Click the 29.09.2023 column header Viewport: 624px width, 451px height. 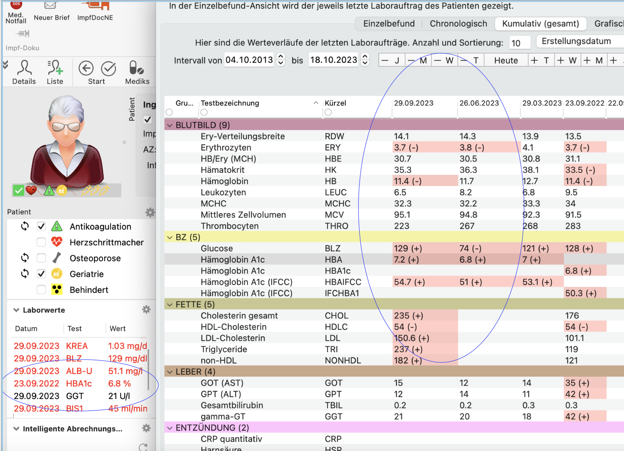(414, 103)
